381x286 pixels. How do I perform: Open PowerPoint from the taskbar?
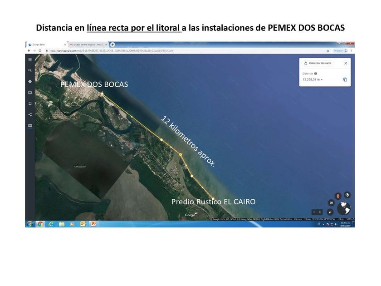pos(93,224)
